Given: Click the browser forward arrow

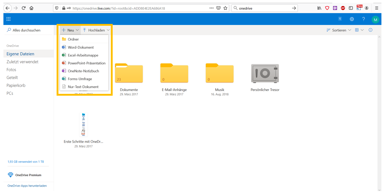Looking at the screenshot, I should pos(16,8).
